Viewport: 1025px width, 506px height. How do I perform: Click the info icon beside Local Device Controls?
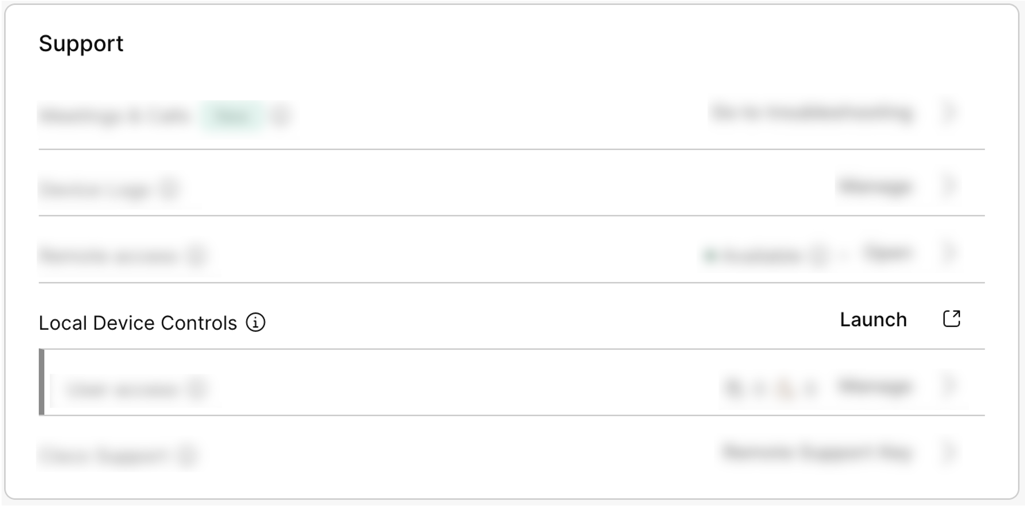point(255,322)
